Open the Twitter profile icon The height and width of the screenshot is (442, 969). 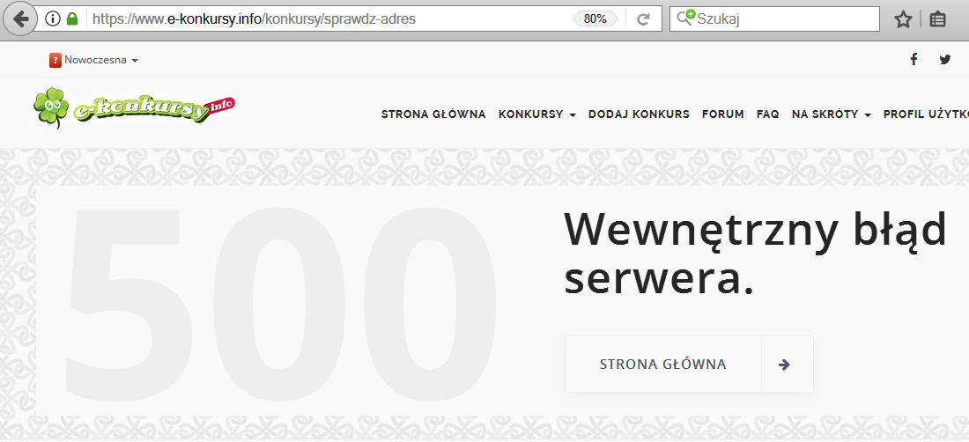coord(945,60)
